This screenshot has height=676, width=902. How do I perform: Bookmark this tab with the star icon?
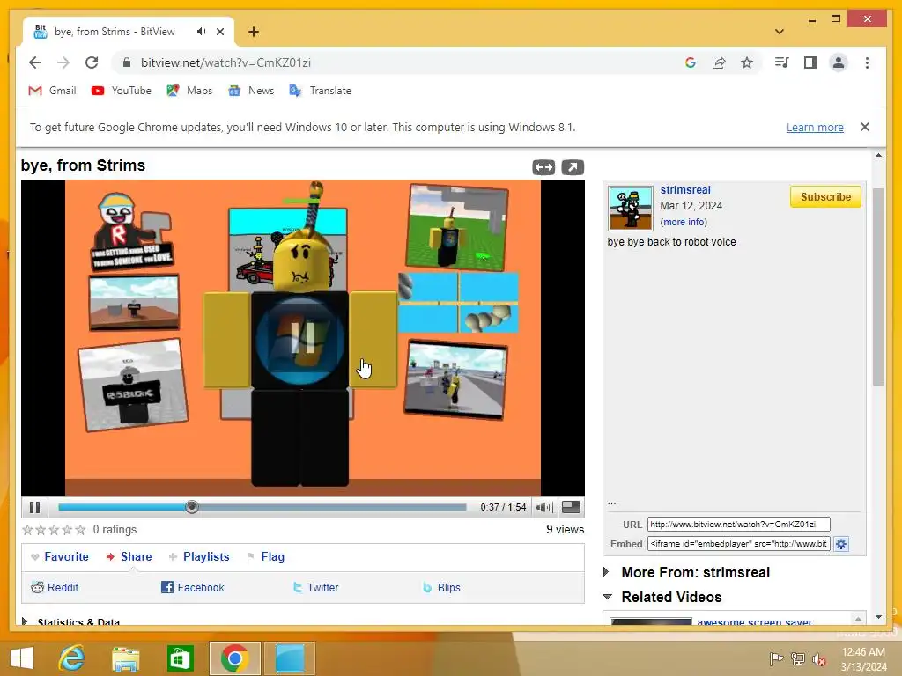tap(747, 62)
